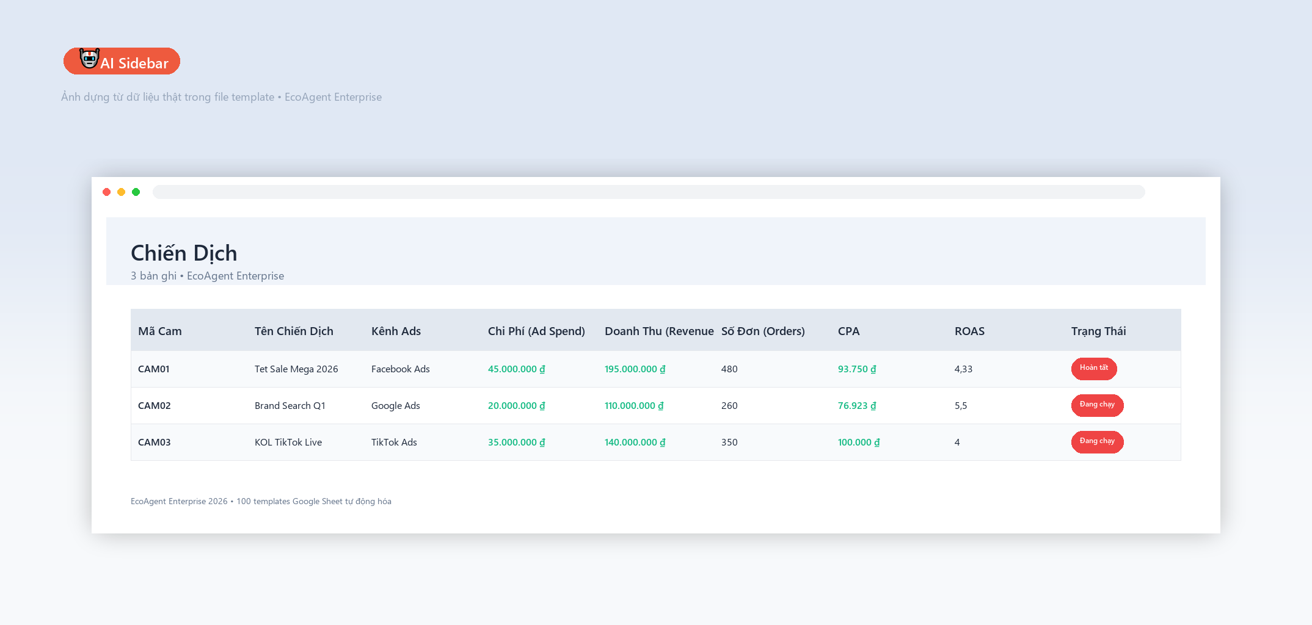The image size is (1312, 625).
Task: Click the green window dot
Action: click(136, 192)
